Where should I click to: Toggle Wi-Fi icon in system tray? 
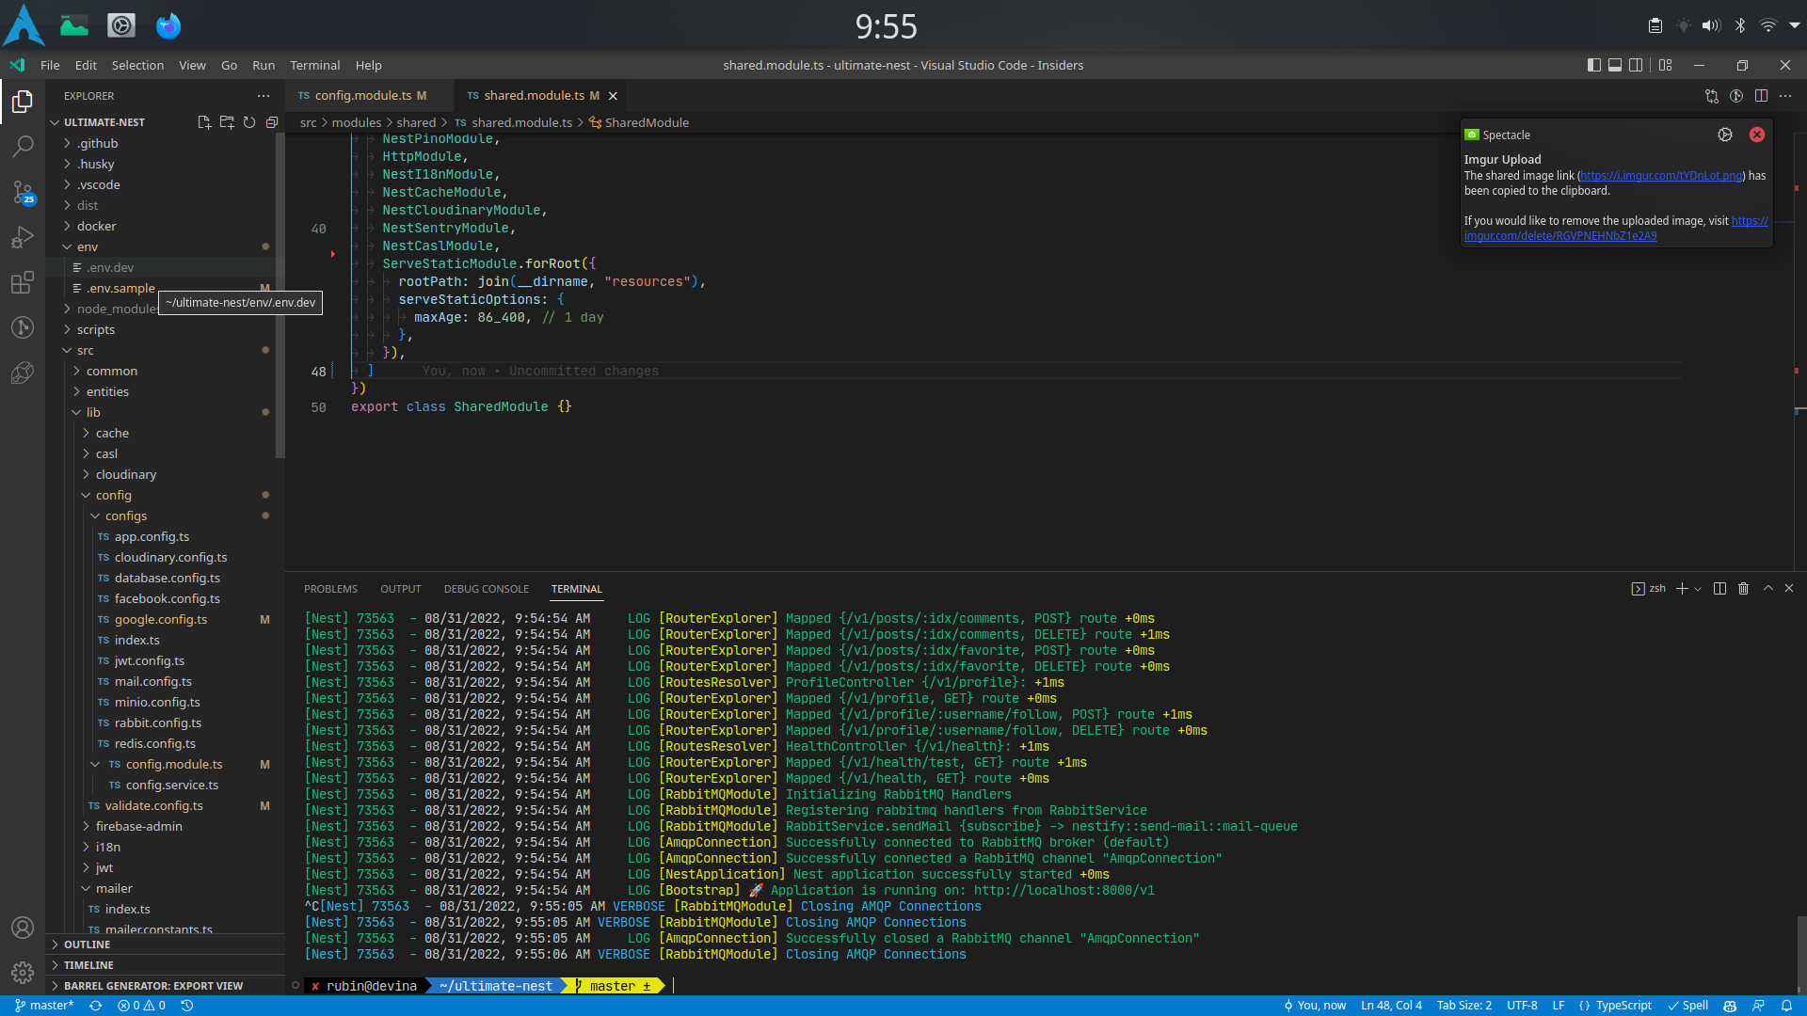point(1768,25)
